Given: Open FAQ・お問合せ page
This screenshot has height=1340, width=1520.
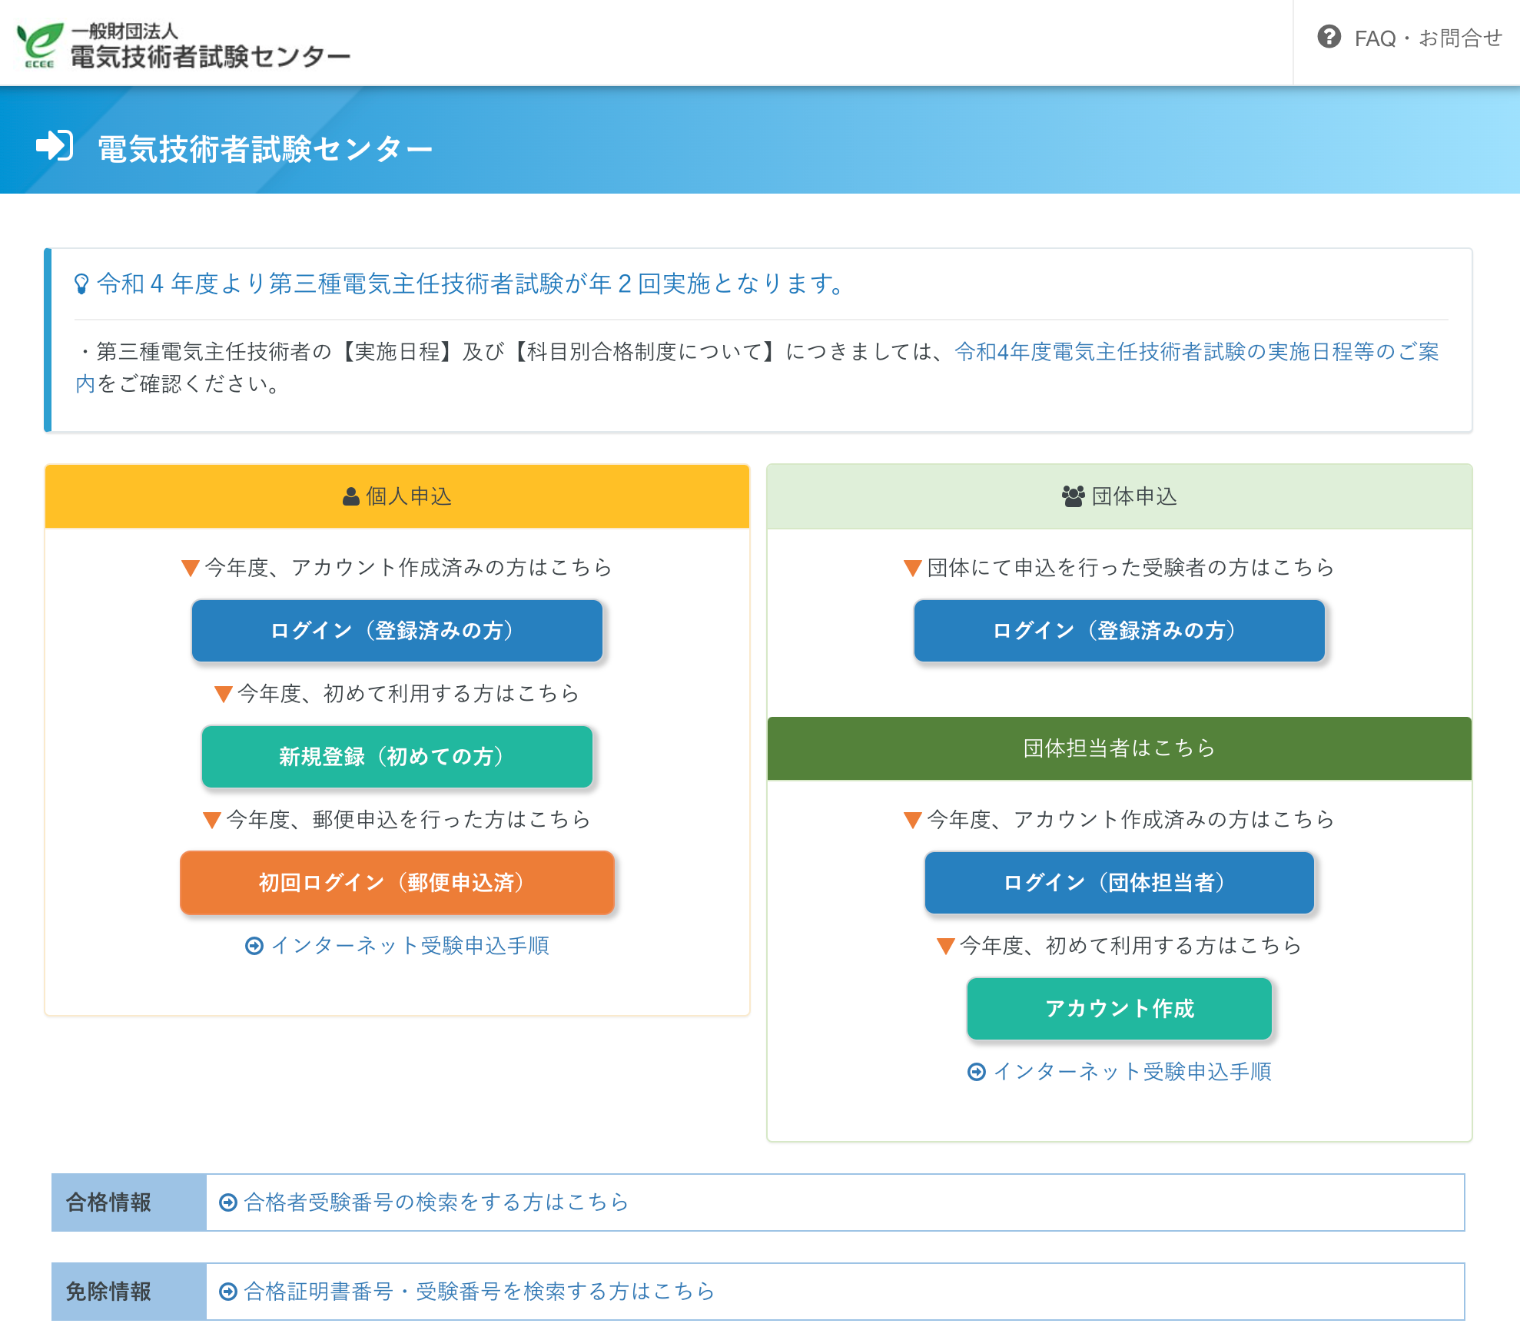Looking at the screenshot, I should [x=1427, y=38].
